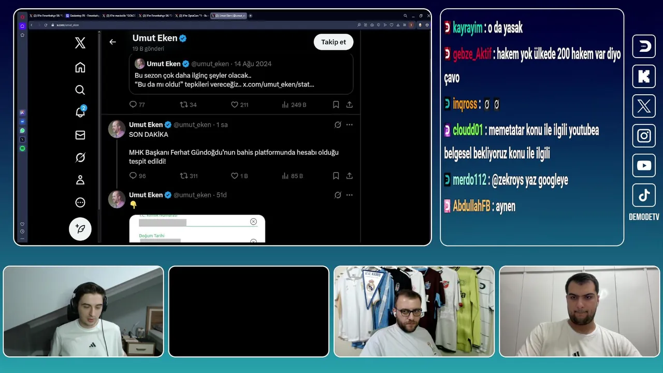
Task: Open WhatsApp in the Opera sidebar
Action: pyautogui.click(x=22, y=131)
